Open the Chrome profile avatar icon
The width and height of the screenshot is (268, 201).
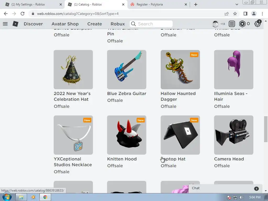point(254,14)
